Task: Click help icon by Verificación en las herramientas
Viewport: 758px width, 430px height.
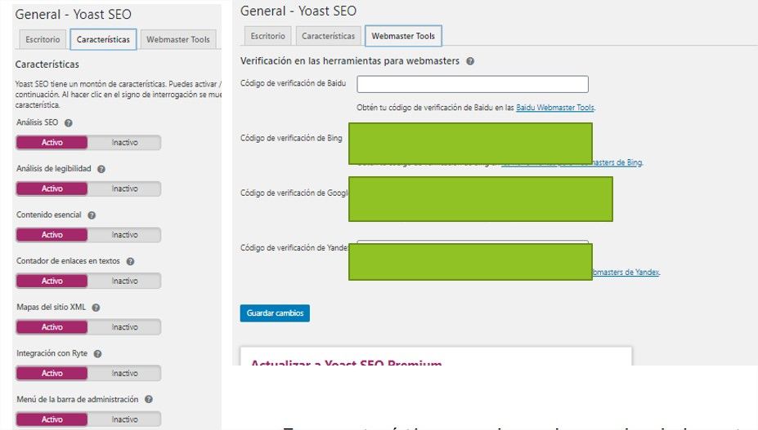Action: coord(470,61)
